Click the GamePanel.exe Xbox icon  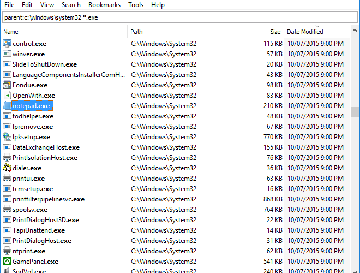point(7,262)
